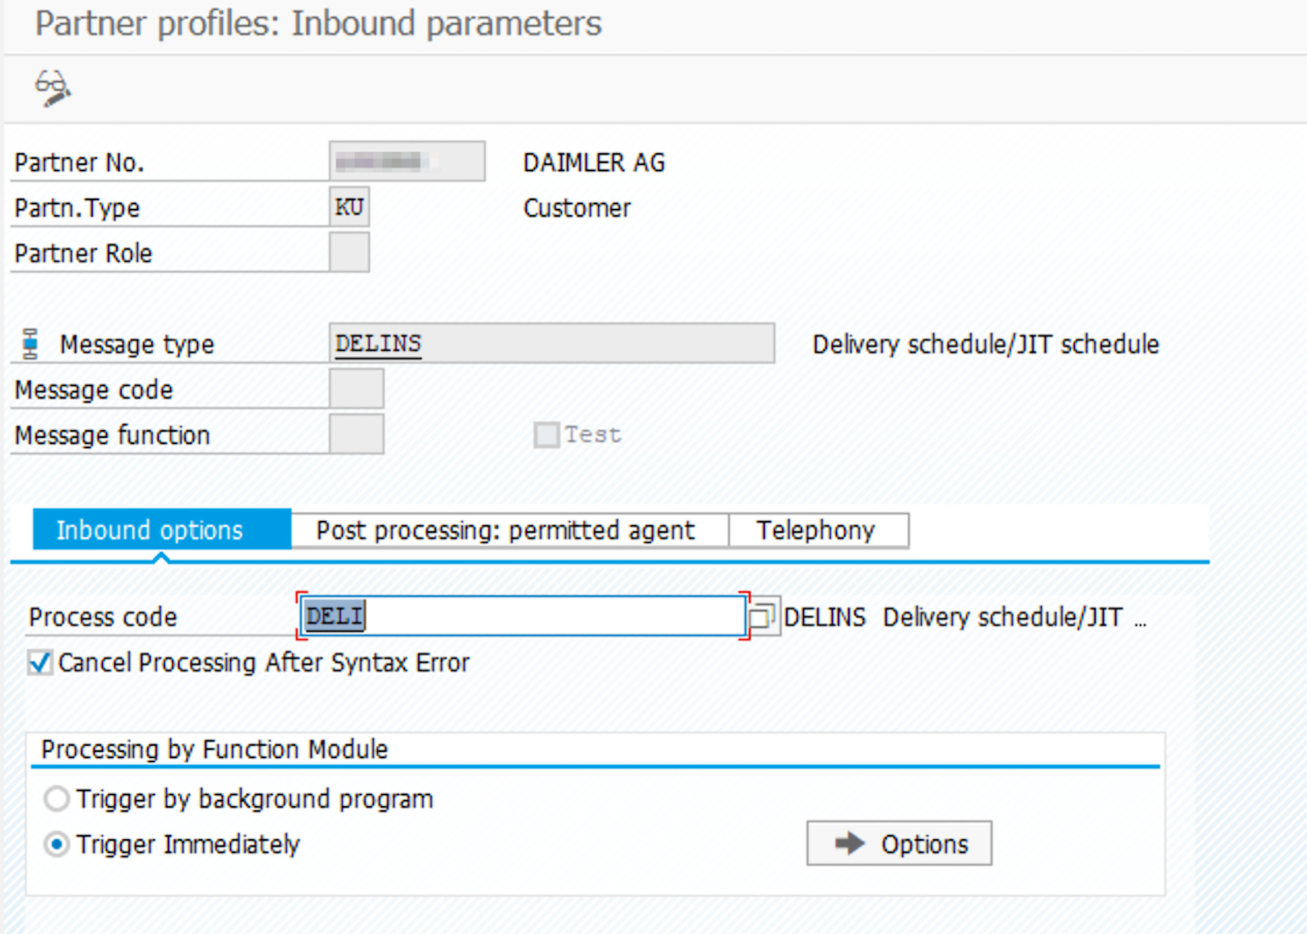Toggle the Test checkbox
1307x934 pixels.
click(547, 435)
